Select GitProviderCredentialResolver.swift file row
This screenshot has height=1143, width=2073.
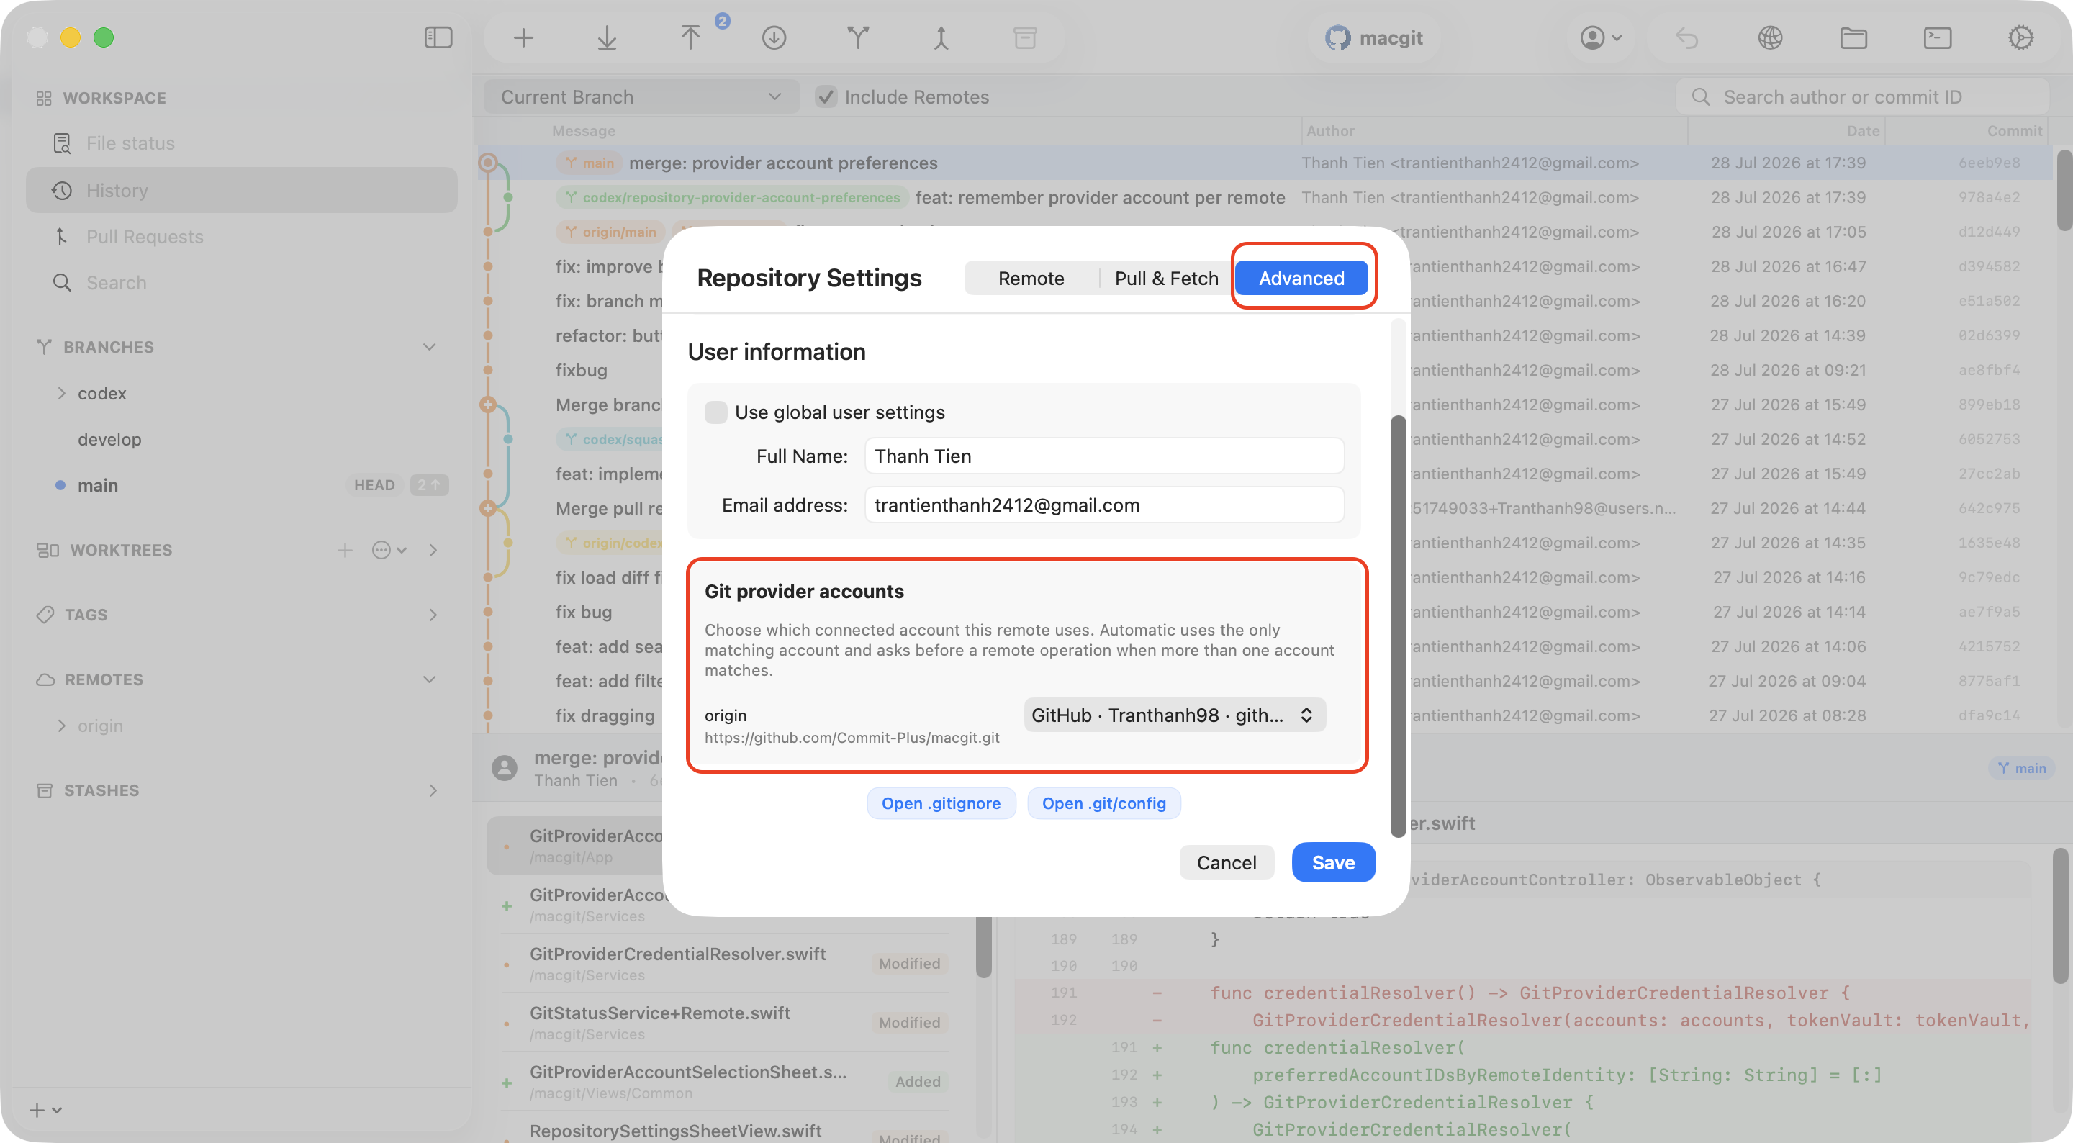click(724, 964)
